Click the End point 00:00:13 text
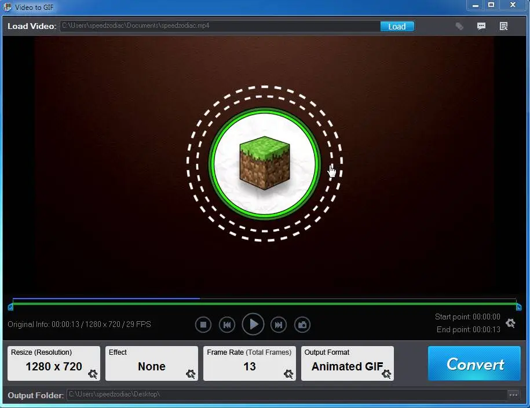Screen dimensions: 530x408 pos(469,330)
